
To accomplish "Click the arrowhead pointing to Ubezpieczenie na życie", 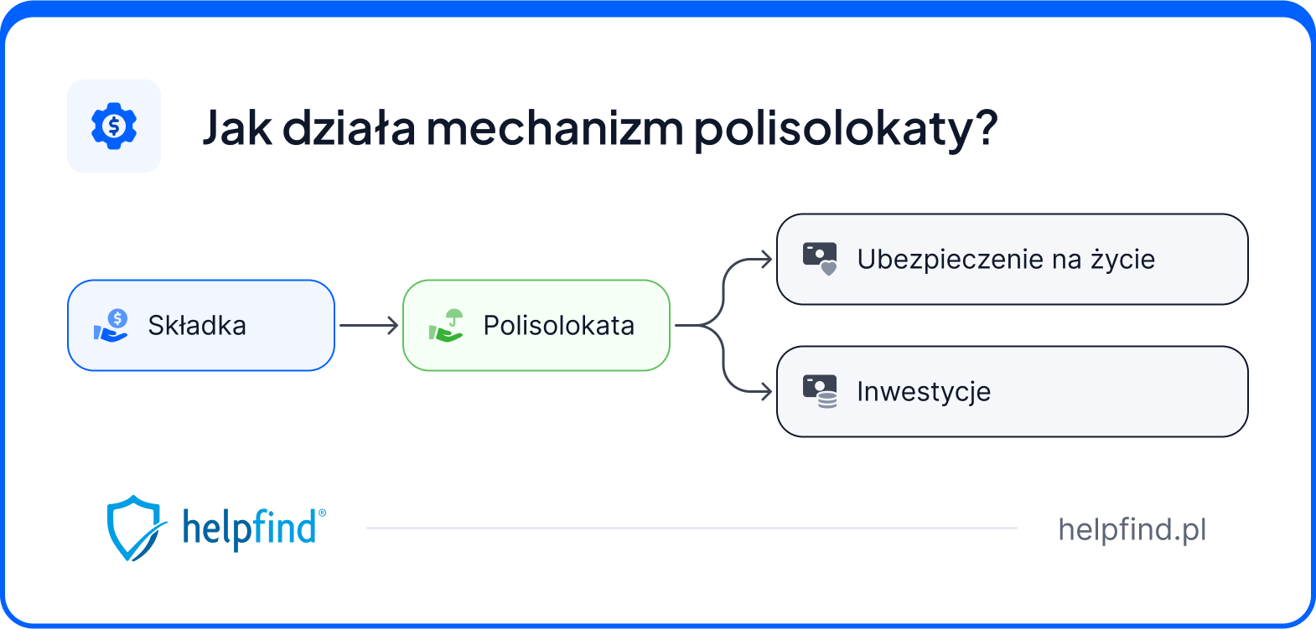I will click(x=764, y=259).
